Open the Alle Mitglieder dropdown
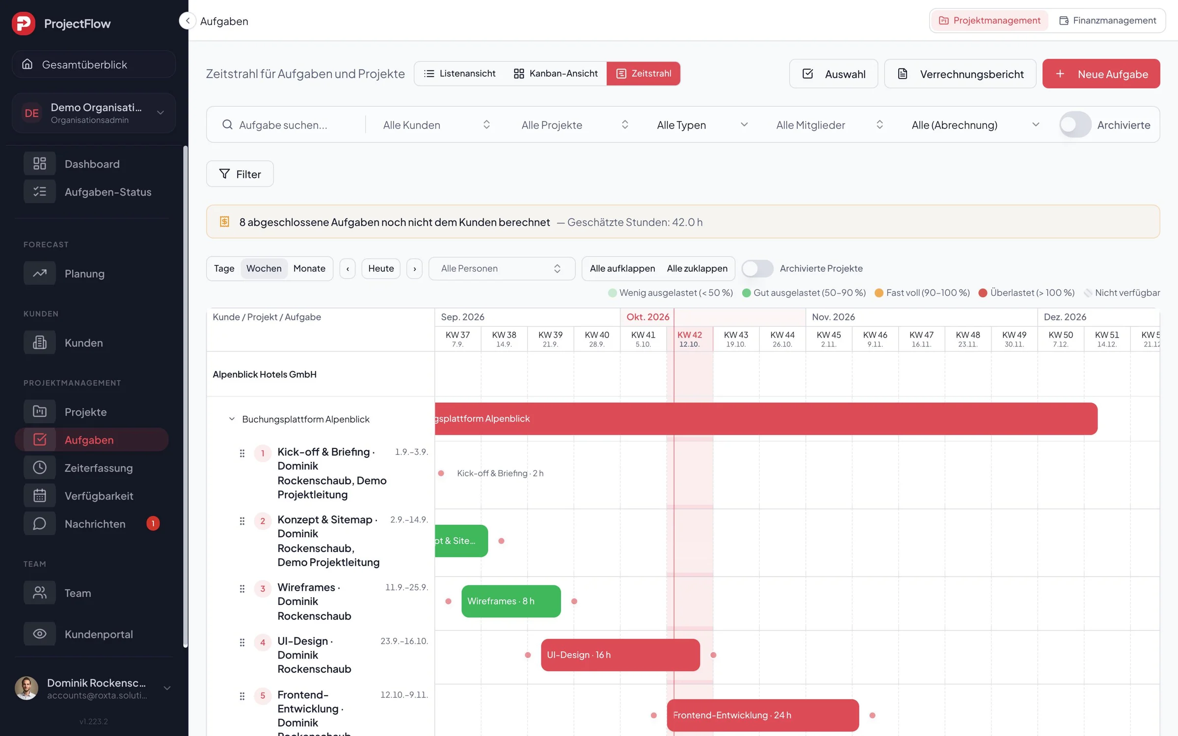The image size is (1178, 736). tap(830, 125)
